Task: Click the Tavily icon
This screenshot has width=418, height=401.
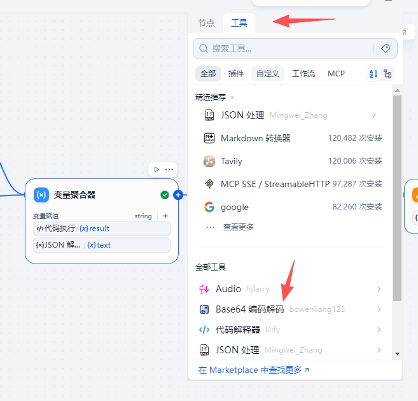Action: click(209, 161)
